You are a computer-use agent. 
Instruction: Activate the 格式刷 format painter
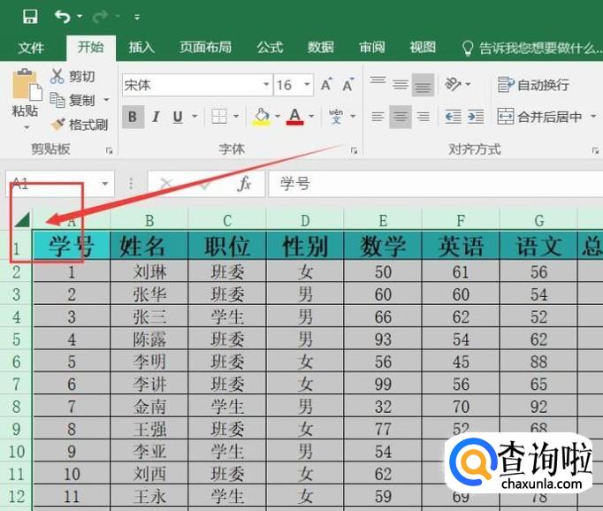pyautogui.click(x=80, y=125)
